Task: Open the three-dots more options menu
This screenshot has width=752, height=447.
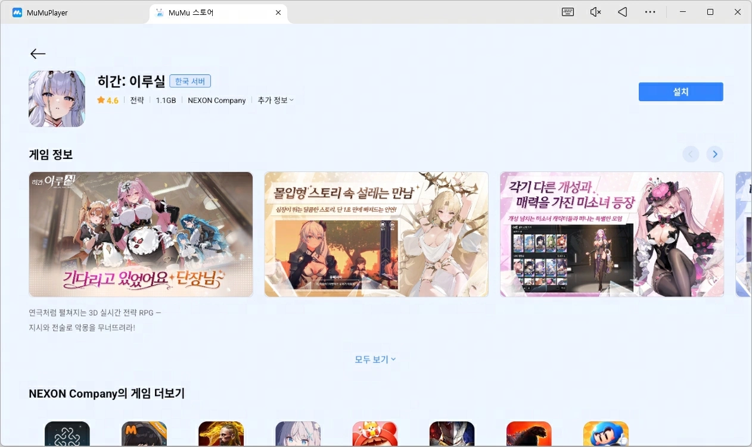Action: click(650, 12)
